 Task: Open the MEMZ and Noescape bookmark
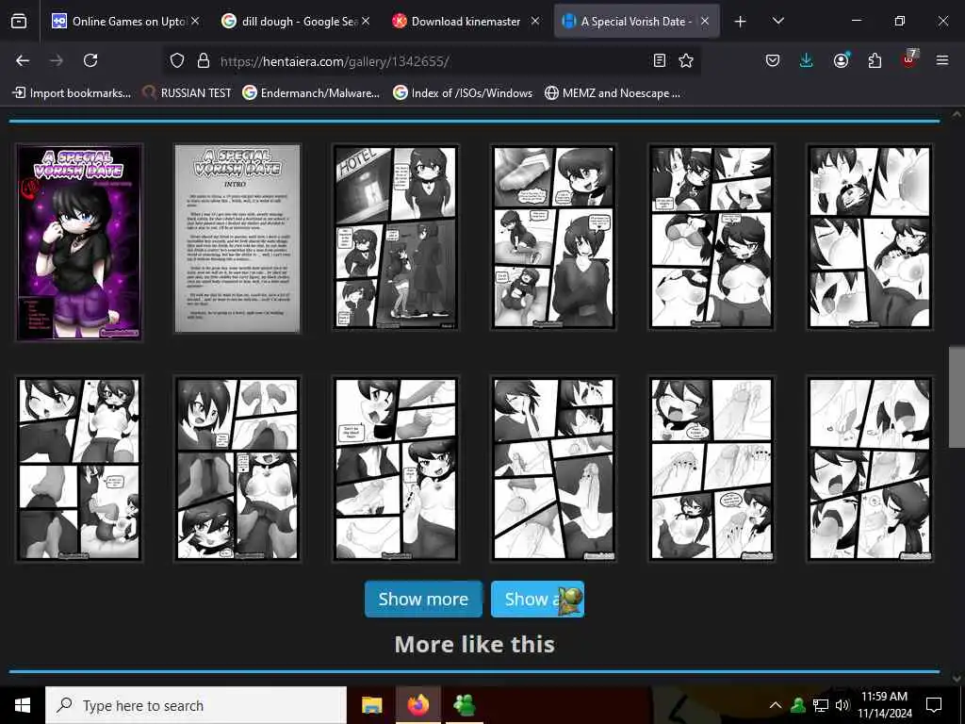tap(613, 93)
